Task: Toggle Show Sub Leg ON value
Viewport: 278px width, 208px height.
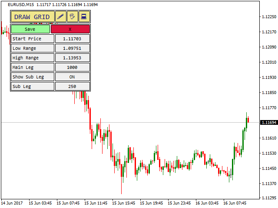Action: tap(72, 77)
